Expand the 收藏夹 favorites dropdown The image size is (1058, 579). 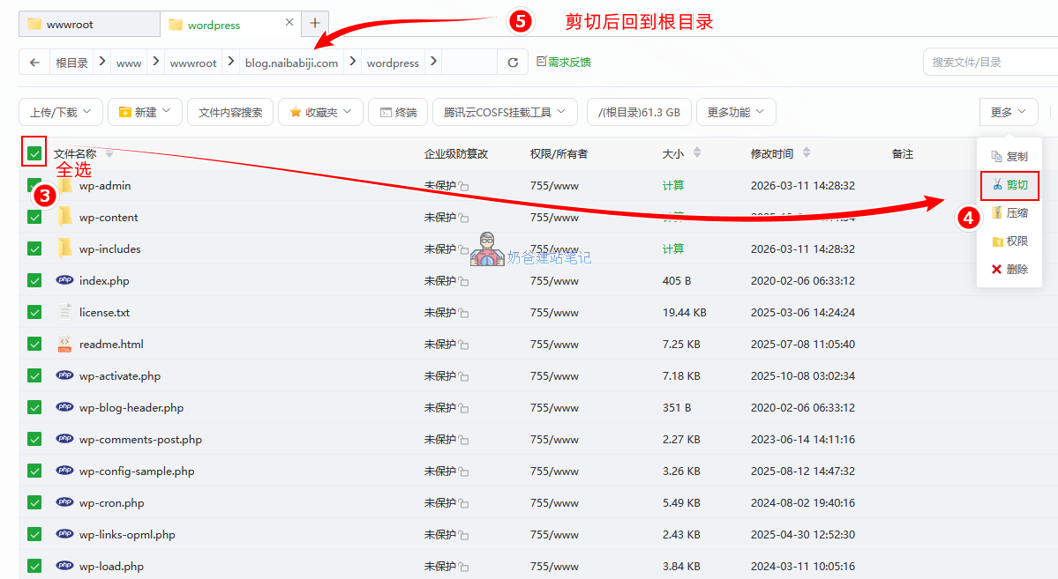pos(320,112)
